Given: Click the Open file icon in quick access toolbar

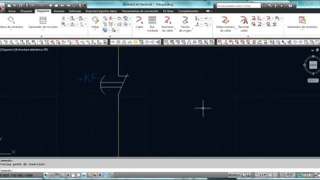Looking at the screenshot, I should pyautogui.click(x=15, y=5).
